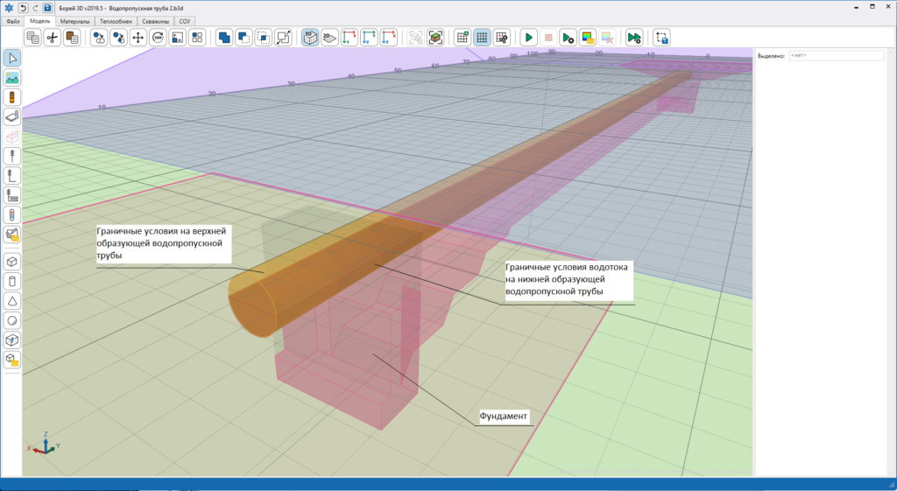Add a cylinder primitive
Viewport: 897px width, 491px height.
12,281
